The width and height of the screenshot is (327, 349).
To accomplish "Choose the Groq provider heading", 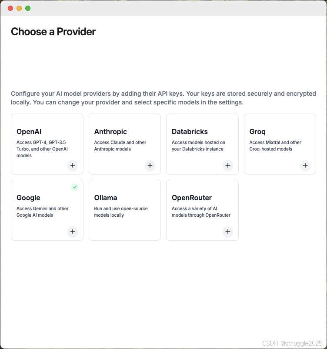I will 257,131.
